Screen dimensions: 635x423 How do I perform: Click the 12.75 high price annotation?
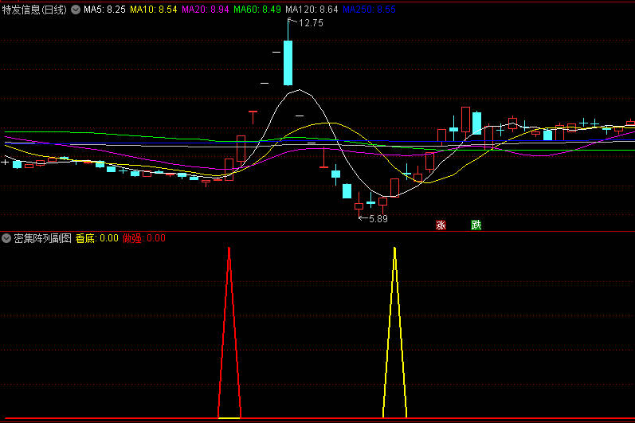[311, 23]
